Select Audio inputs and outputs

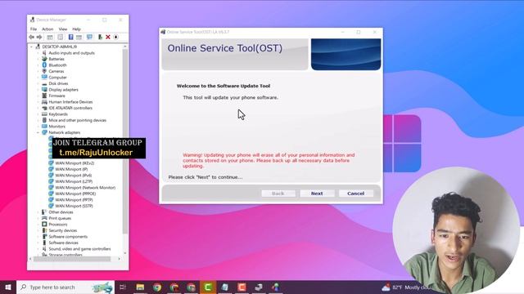pyautogui.click(x=71, y=52)
